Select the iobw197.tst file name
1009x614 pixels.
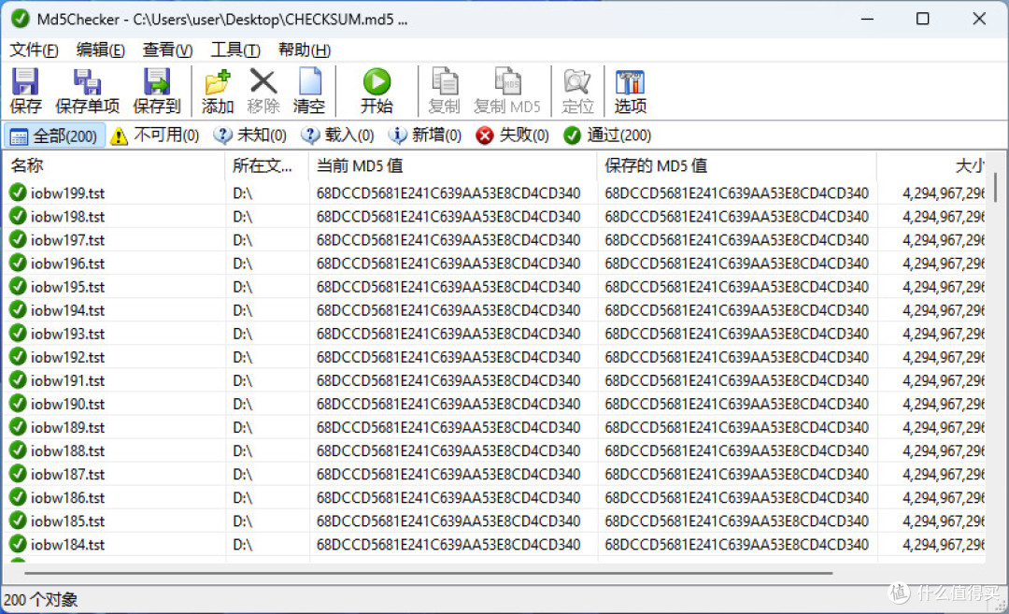click(x=67, y=239)
